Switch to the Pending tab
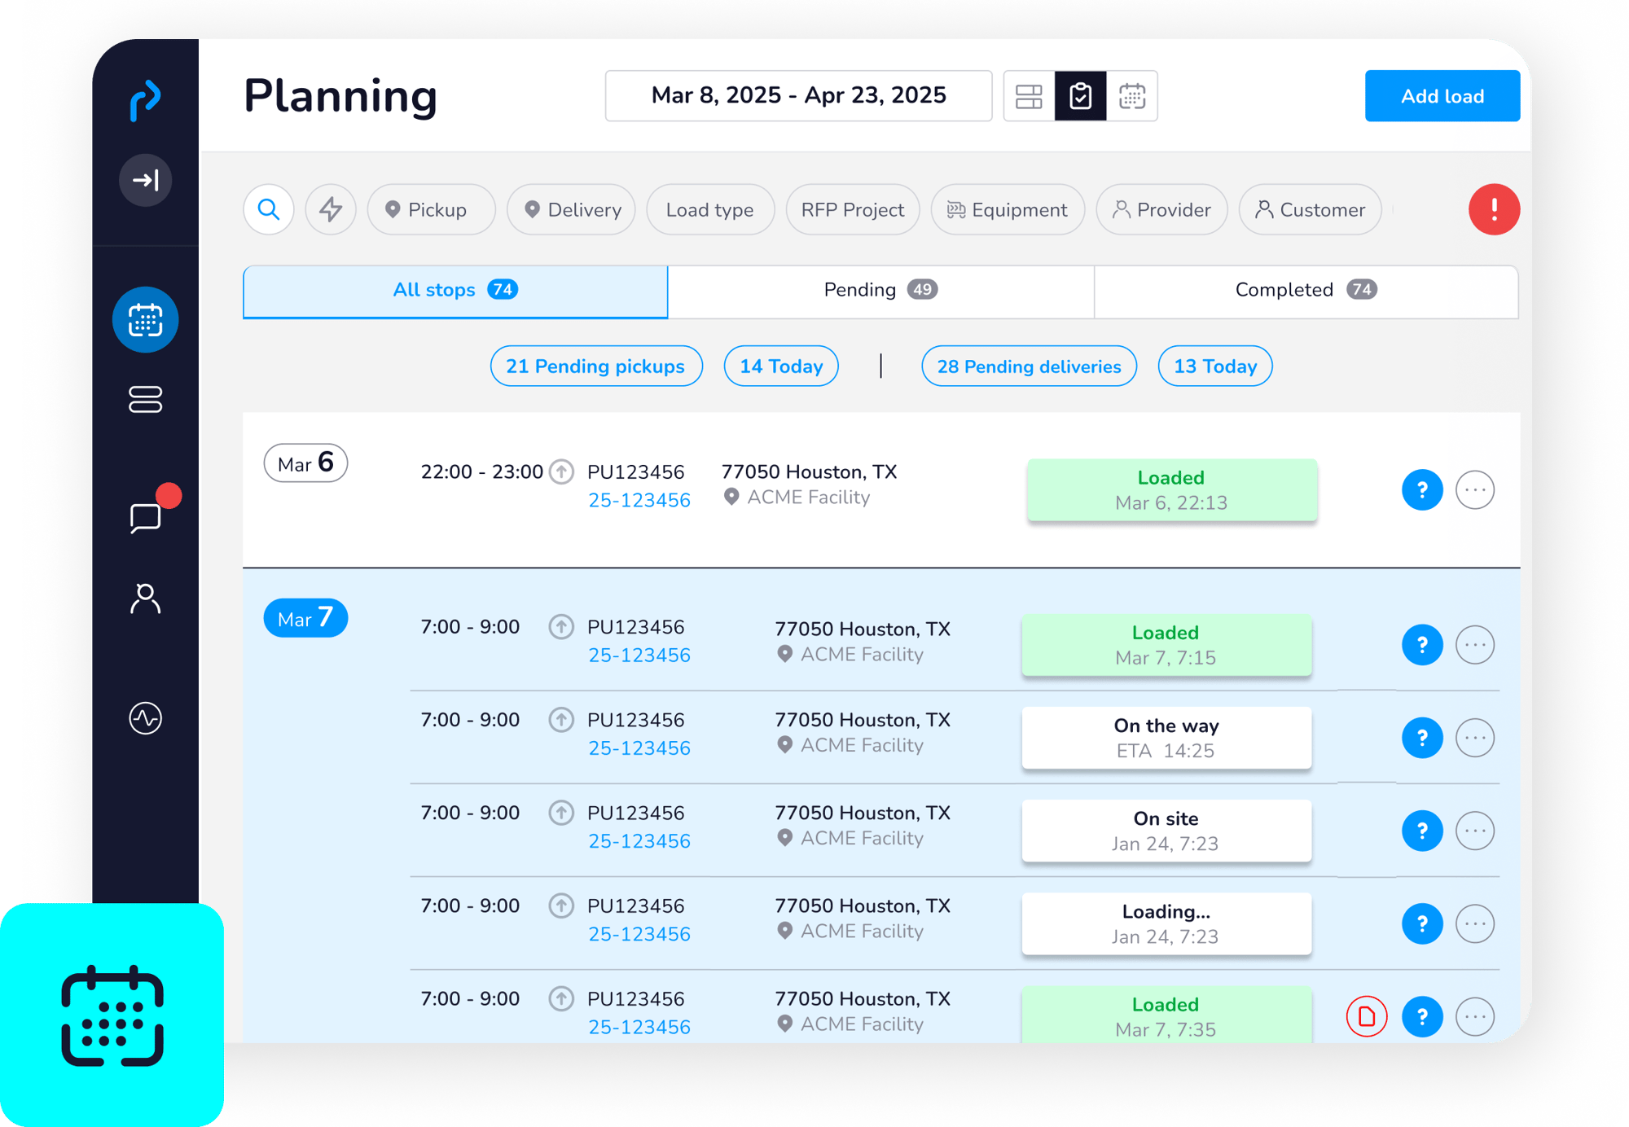 click(x=880, y=291)
